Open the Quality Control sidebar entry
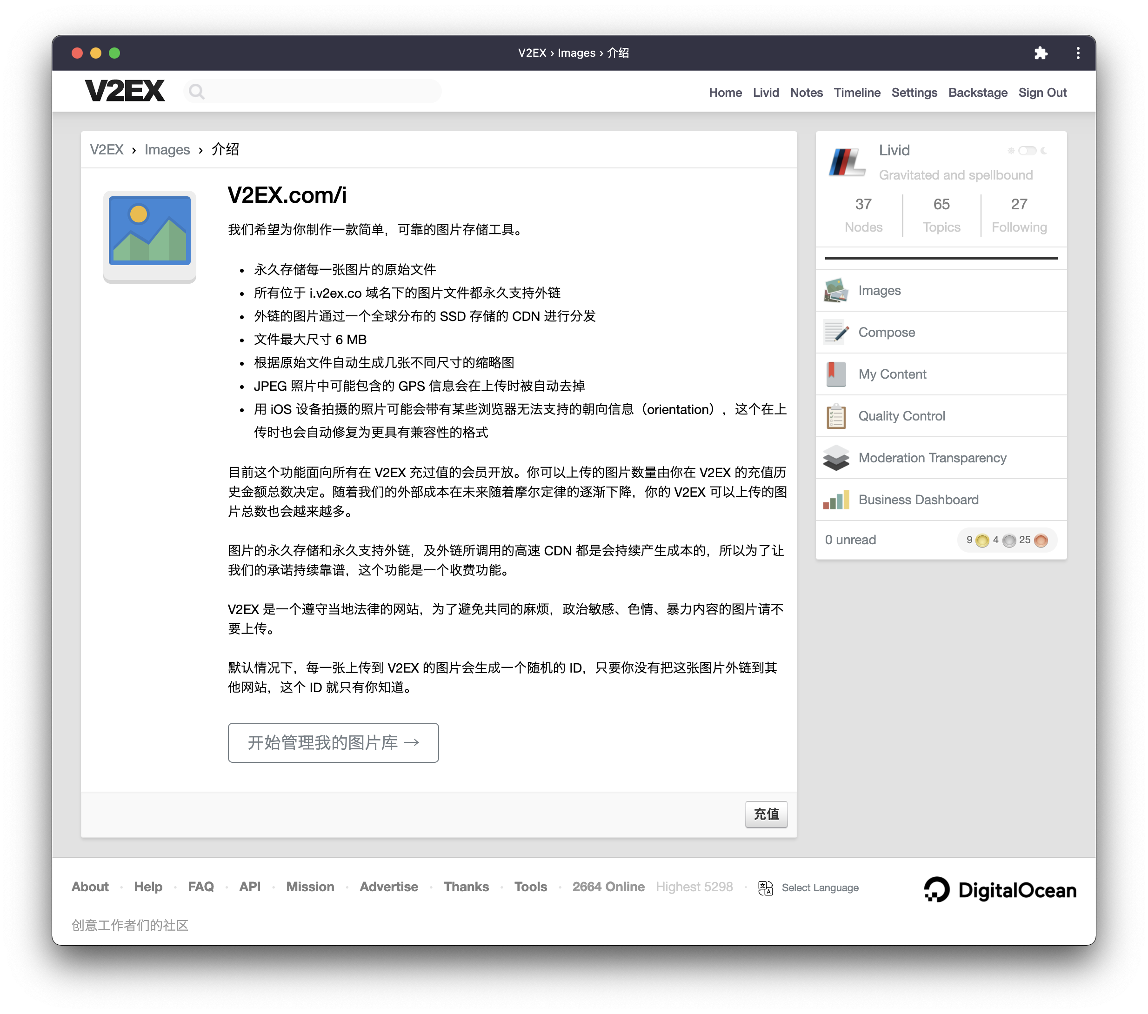This screenshot has width=1148, height=1014. pos(941,416)
